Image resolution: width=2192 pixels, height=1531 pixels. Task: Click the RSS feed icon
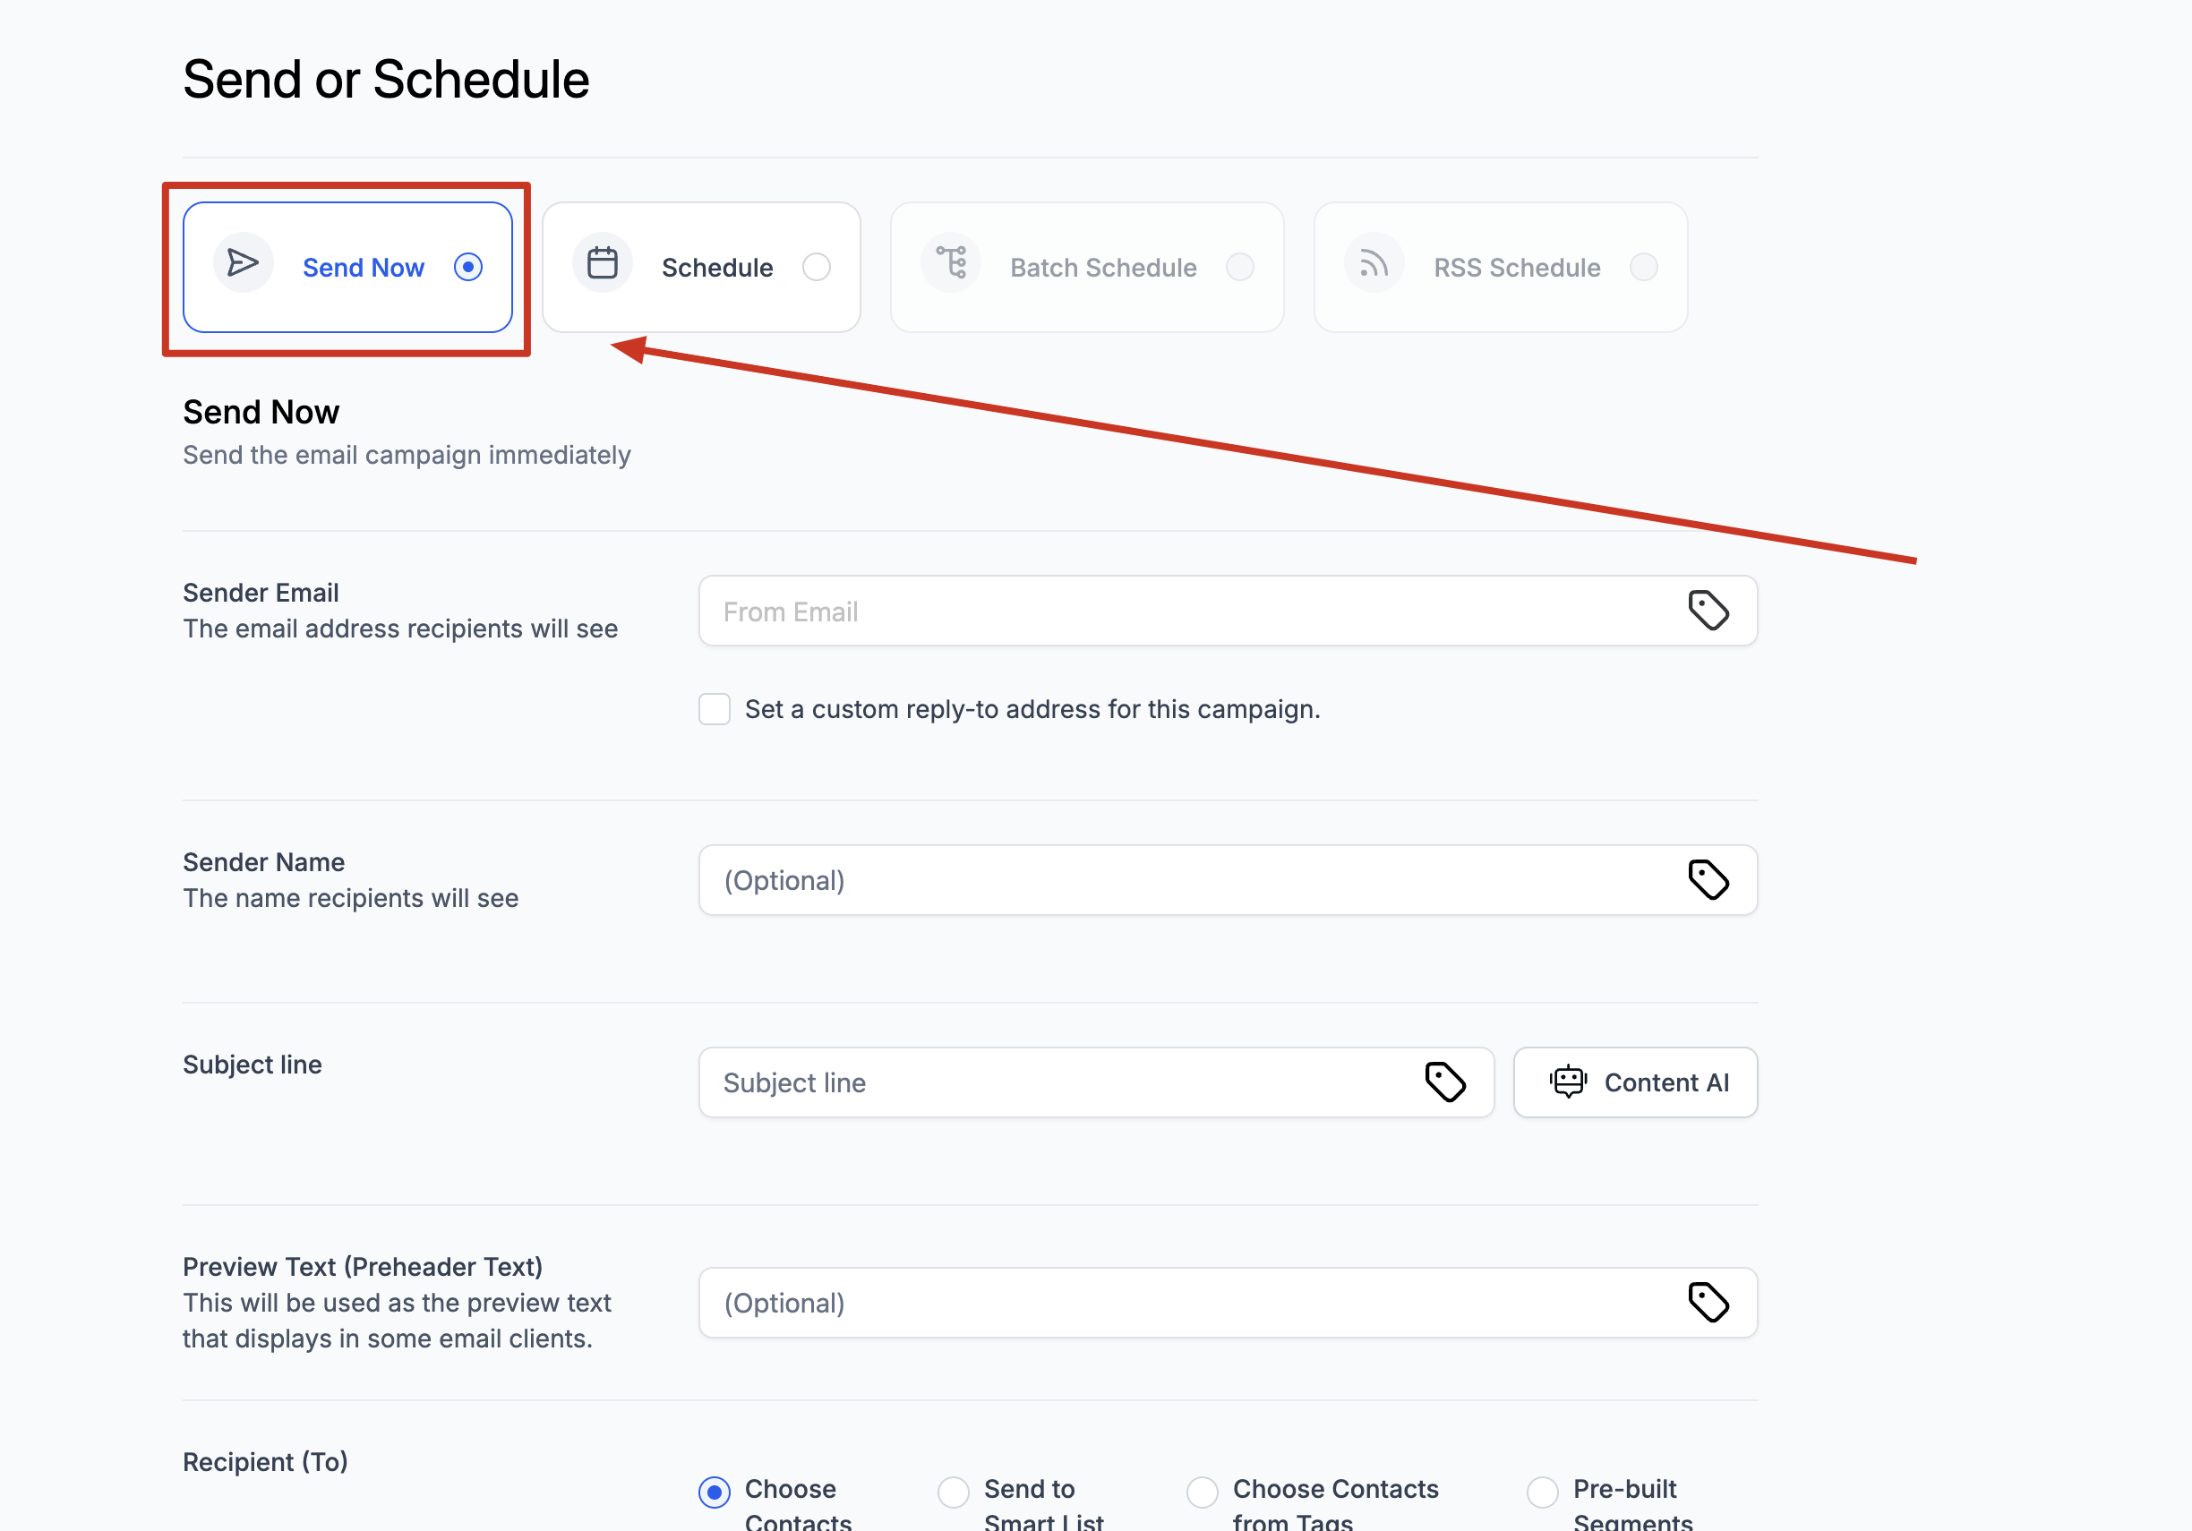[x=1374, y=262]
